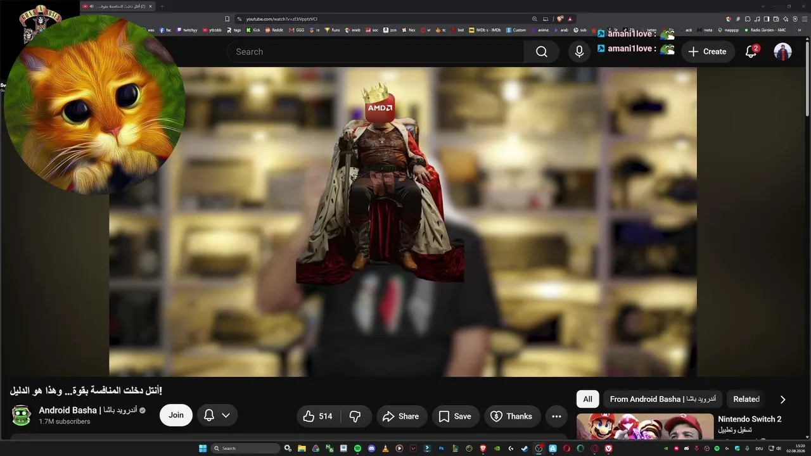This screenshot has width=811, height=456.
Task: Dislike the video with thumbs-down icon
Action: 355,416
